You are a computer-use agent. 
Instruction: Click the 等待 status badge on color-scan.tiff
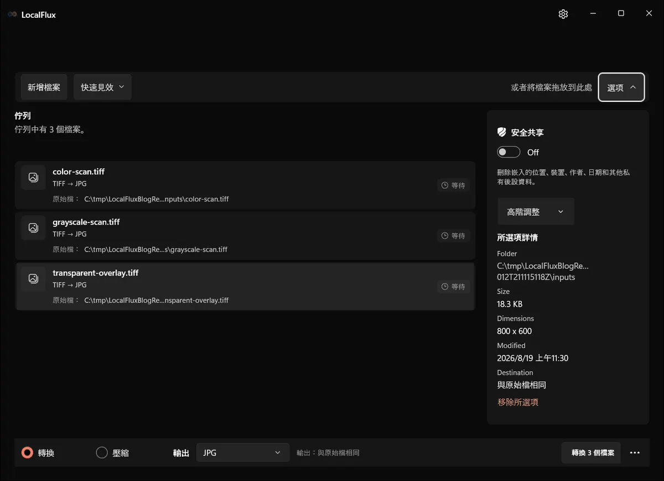[x=453, y=185]
